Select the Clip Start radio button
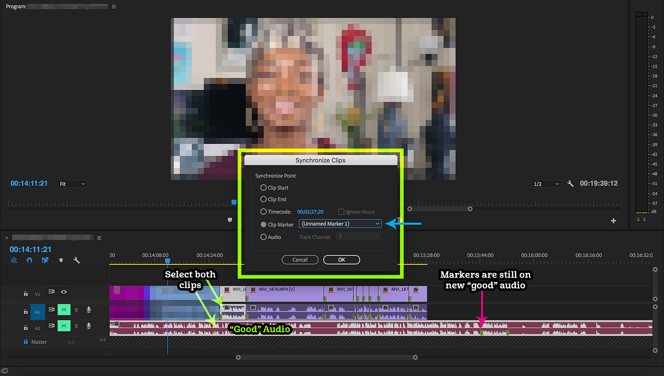Viewport: 664px width, 376px height. click(x=264, y=187)
